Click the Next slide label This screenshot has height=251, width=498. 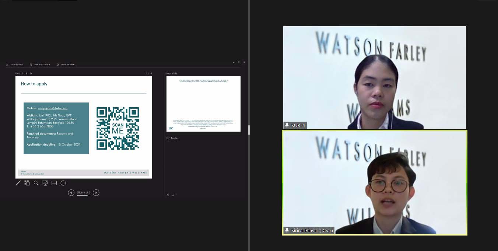pyautogui.click(x=172, y=73)
